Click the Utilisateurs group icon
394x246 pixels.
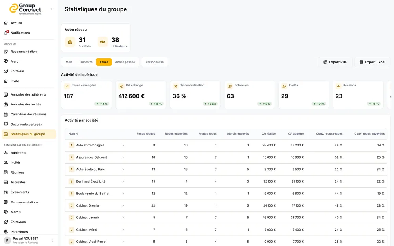tap(102, 42)
